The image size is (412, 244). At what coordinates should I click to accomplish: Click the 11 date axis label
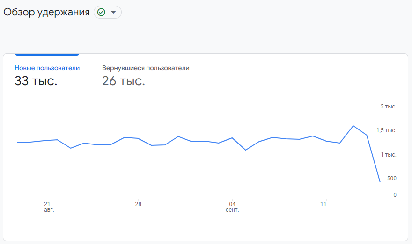point(323,204)
